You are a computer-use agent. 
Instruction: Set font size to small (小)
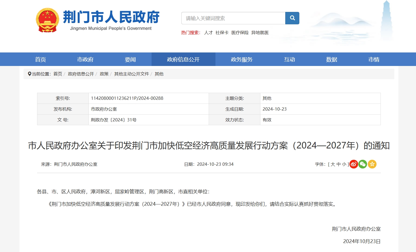pyautogui.click(x=344, y=164)
